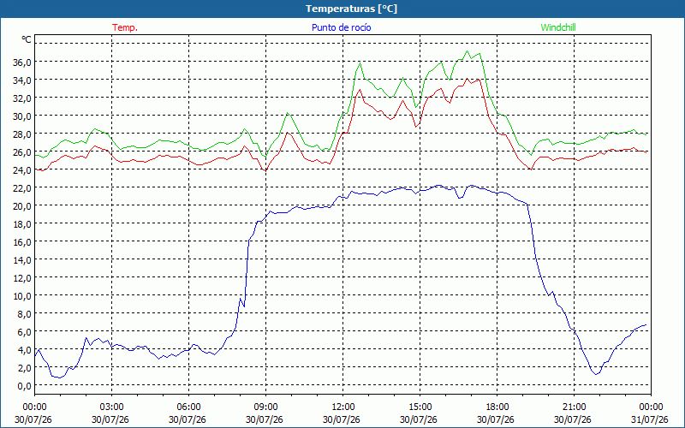Click the 09:00 time axis label
Screen dimensions: 685x428
point(265,407)
